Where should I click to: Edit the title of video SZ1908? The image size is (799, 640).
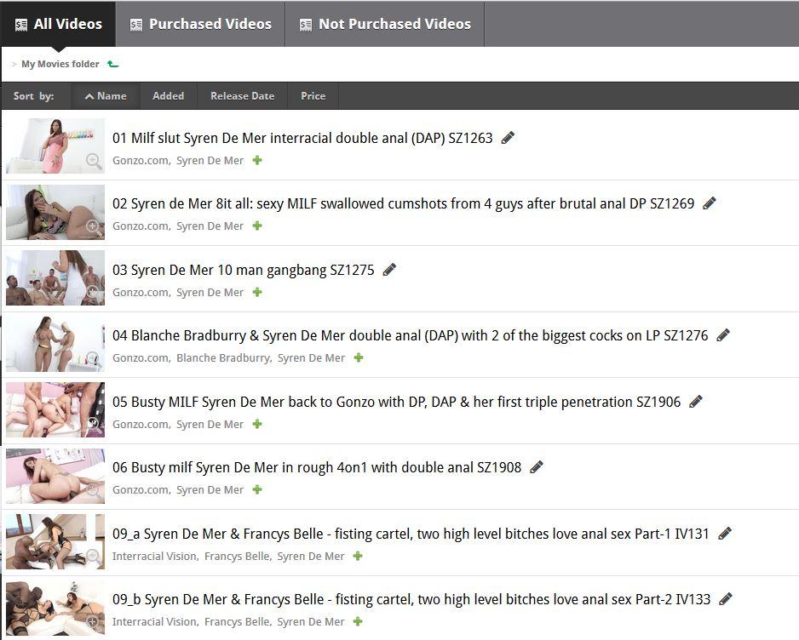[537, 467]
